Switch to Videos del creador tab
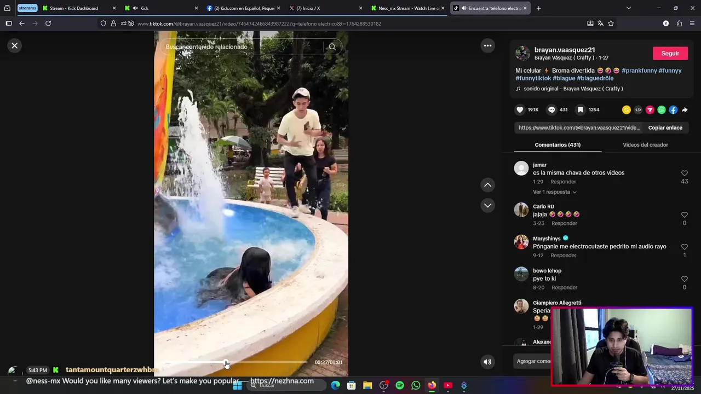 coord(645,144)
